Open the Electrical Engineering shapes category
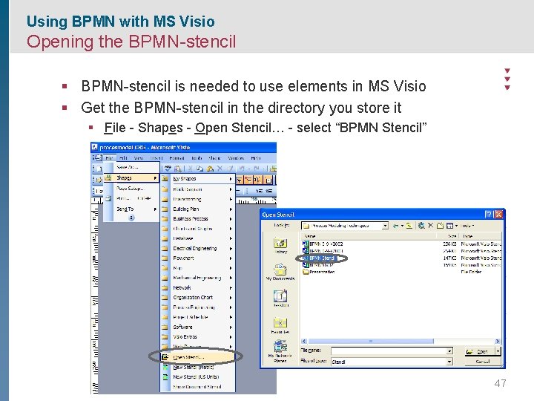 pyautogui.click(x=198, y=249)
